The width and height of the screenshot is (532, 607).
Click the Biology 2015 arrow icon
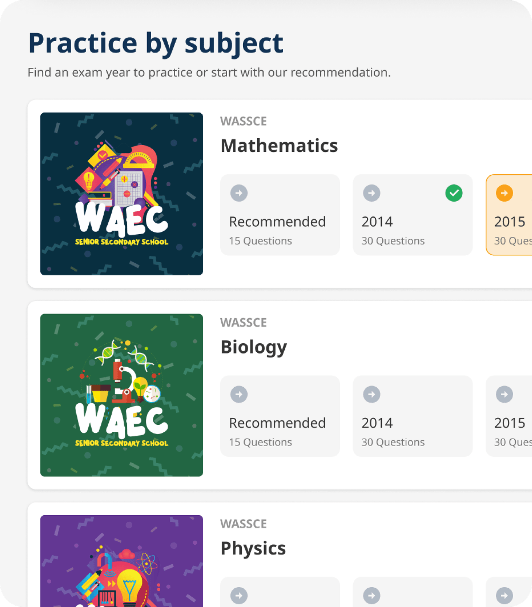(504, 394)
